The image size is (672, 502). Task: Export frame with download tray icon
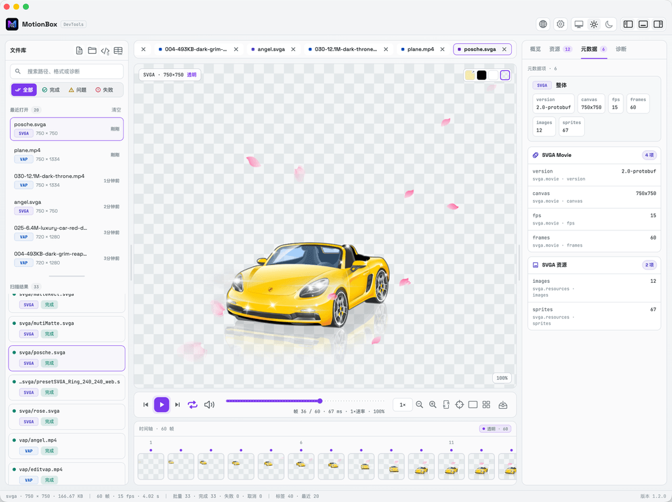click(503, 405)
